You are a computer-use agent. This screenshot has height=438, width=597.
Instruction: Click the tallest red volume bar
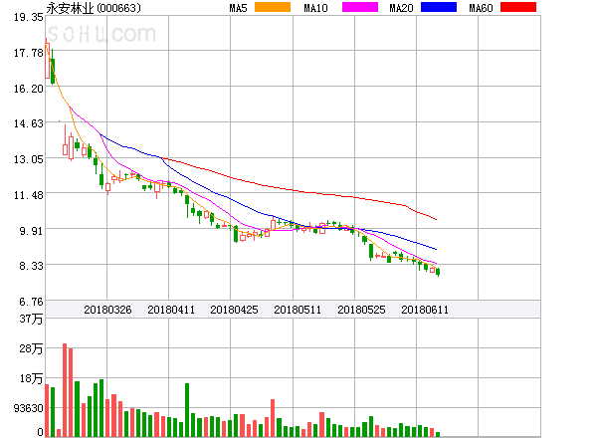(65, 390)
